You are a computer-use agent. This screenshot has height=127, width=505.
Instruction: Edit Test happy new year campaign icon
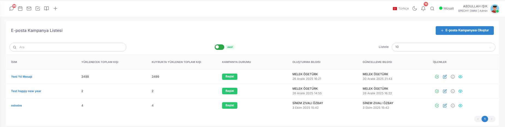click(445, 91)
